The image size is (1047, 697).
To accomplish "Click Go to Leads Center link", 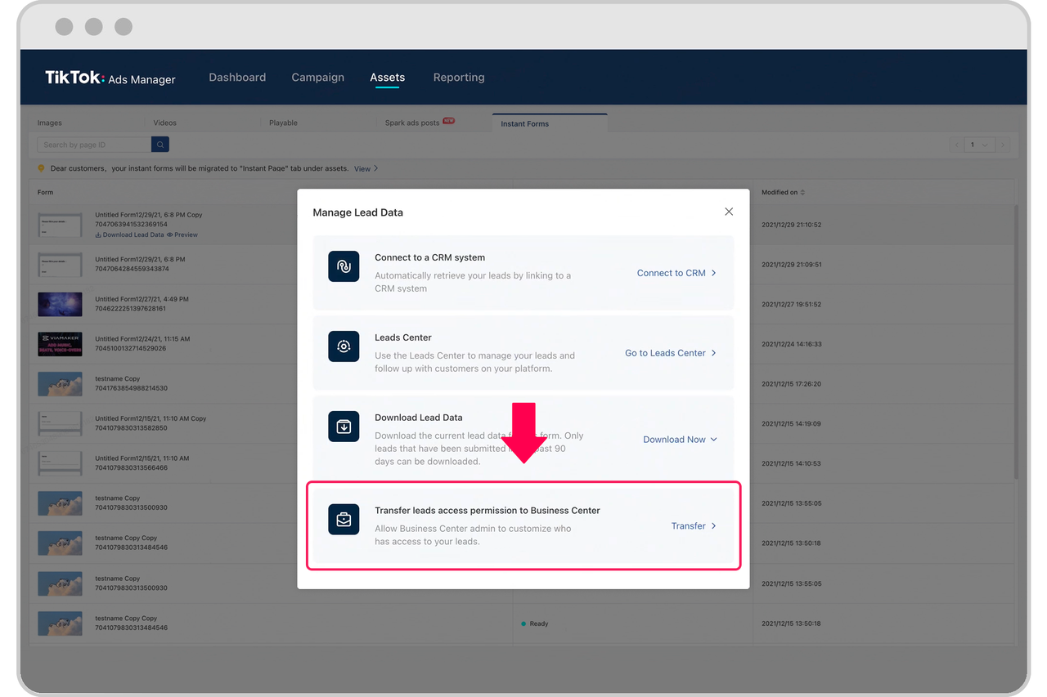I will (670, 353).
